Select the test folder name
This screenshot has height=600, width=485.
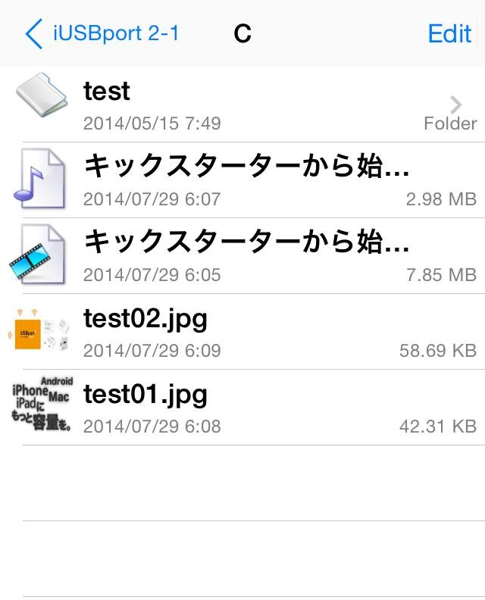[107, 92]
